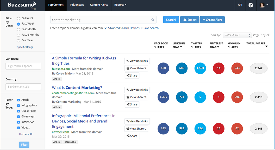Click Google+ shares bubble showing 62
The width and height of the screenshot is (275, 150).
pos(237,129)
